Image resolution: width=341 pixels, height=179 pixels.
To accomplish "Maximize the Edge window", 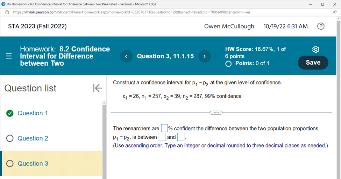I will (x=322, y=4).
